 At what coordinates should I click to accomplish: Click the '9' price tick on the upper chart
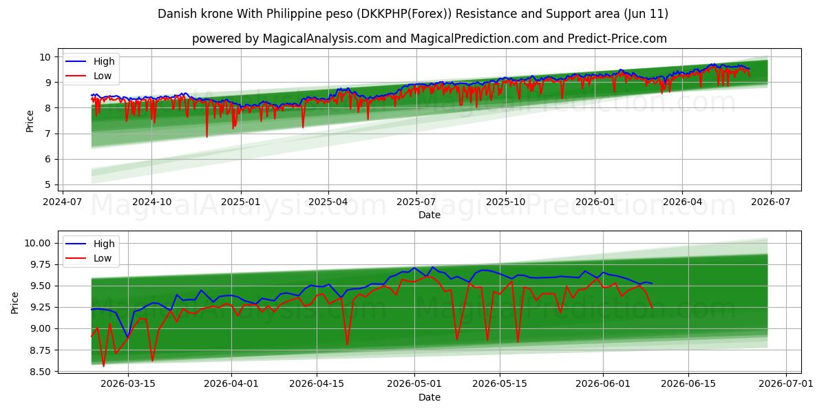coord(48,83)
